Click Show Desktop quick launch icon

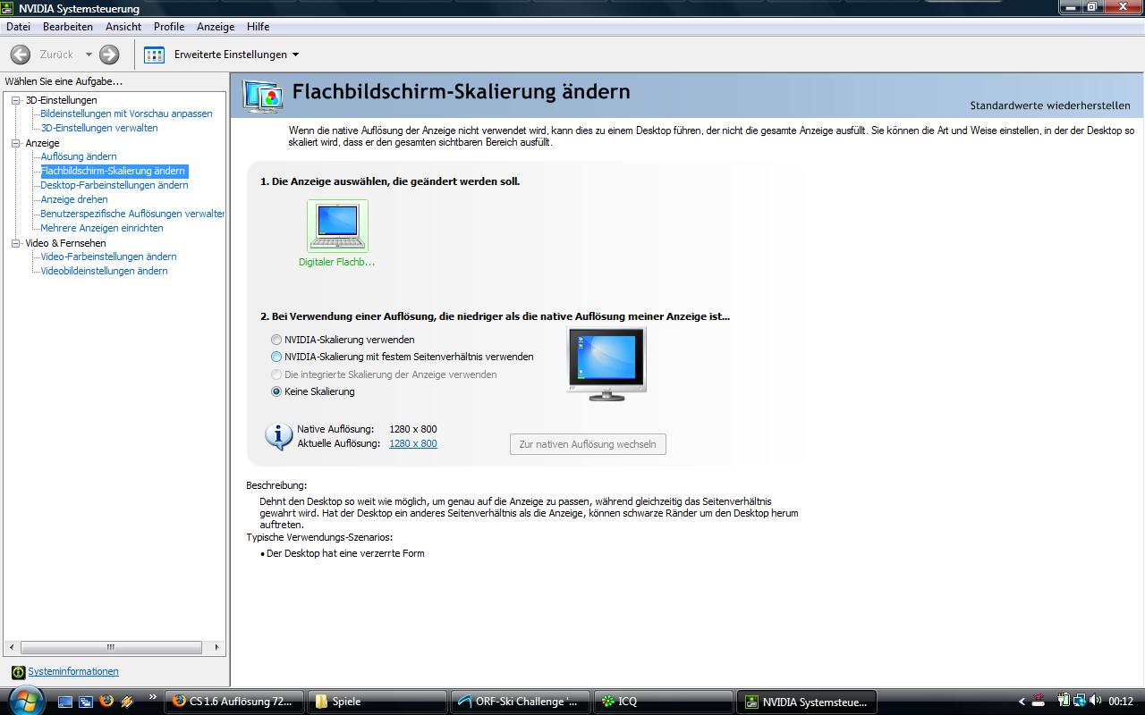pyautogui.click(x=65, y=702)
